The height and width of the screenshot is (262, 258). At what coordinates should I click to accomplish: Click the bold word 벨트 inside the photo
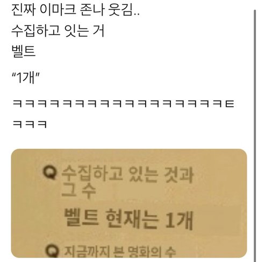point(82,218)
